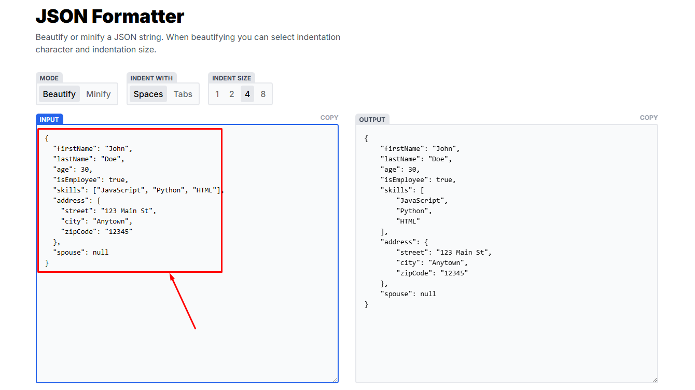
Task: Set indent size to 1
Action: [217, 94]
